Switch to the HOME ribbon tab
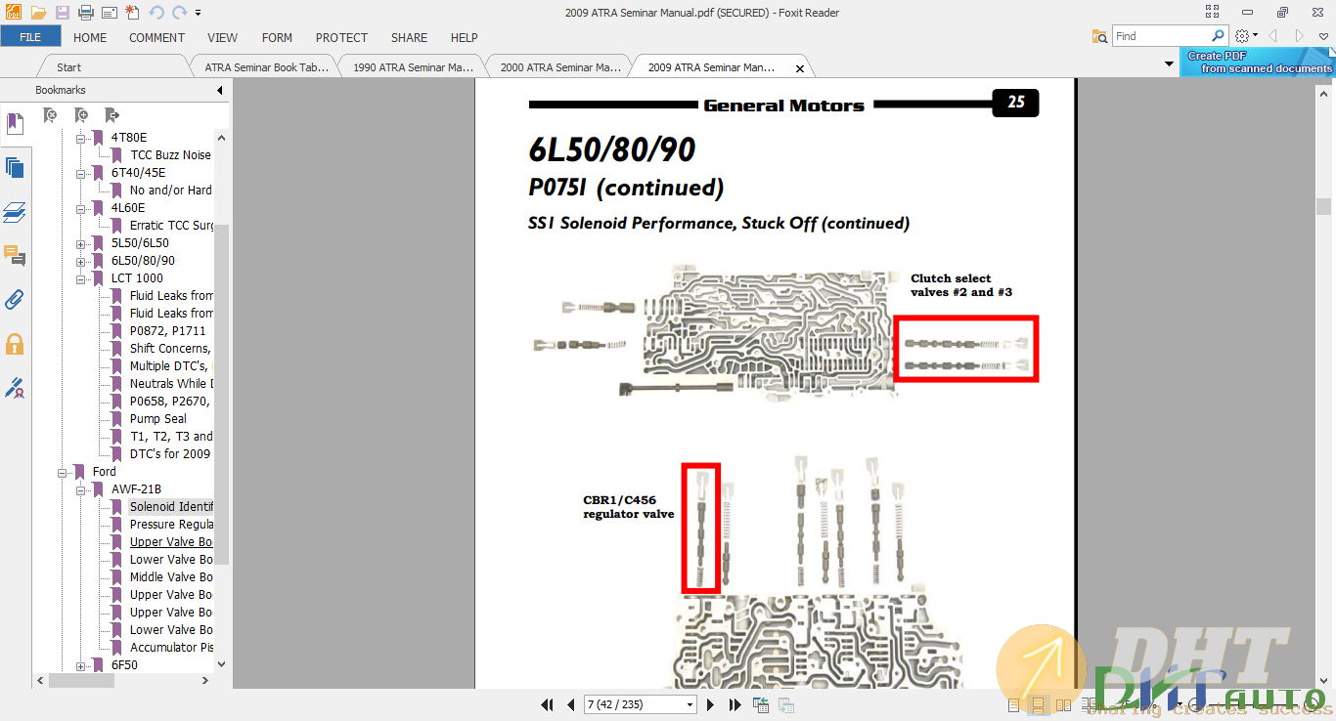The image size is (1336, 721). (90, 37)
